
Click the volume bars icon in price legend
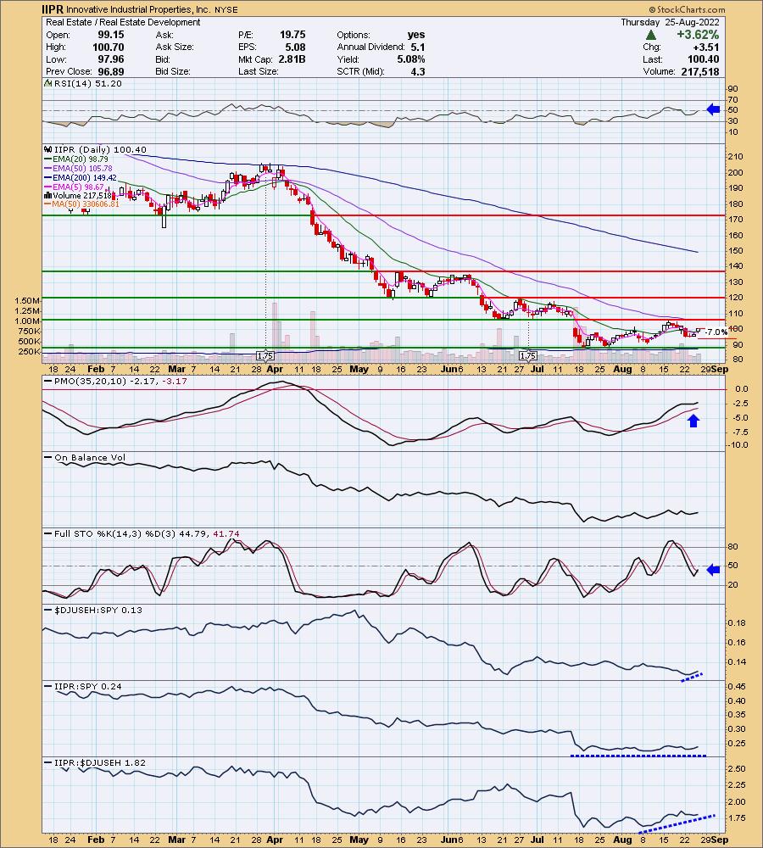tap(48, 195)
